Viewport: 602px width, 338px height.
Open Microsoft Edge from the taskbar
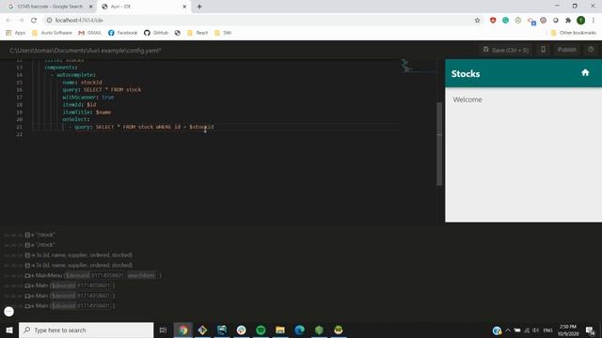click(x=299, y=330)
